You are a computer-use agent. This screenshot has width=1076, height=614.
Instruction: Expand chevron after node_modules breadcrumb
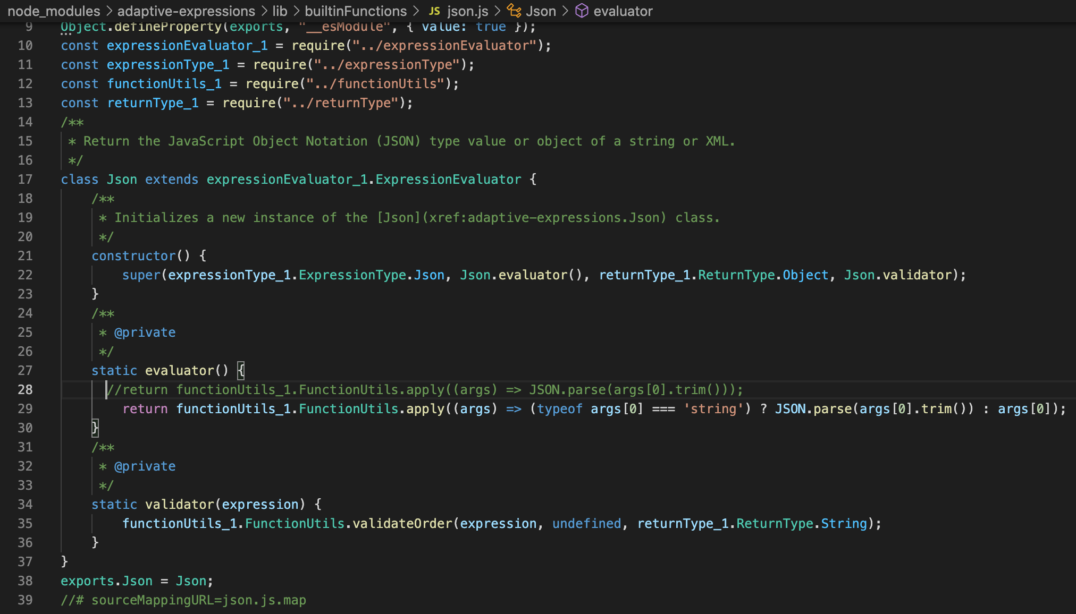[x=109, y=11]
